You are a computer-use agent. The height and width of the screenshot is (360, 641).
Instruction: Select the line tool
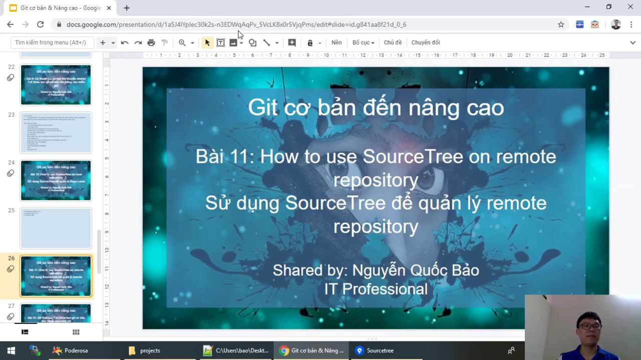(x=267, y=42)
